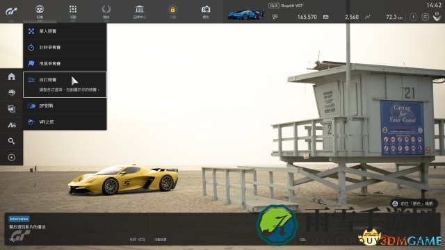
Task: Click the magnifier search sidebar icon
Action: (x=11, y=141)
